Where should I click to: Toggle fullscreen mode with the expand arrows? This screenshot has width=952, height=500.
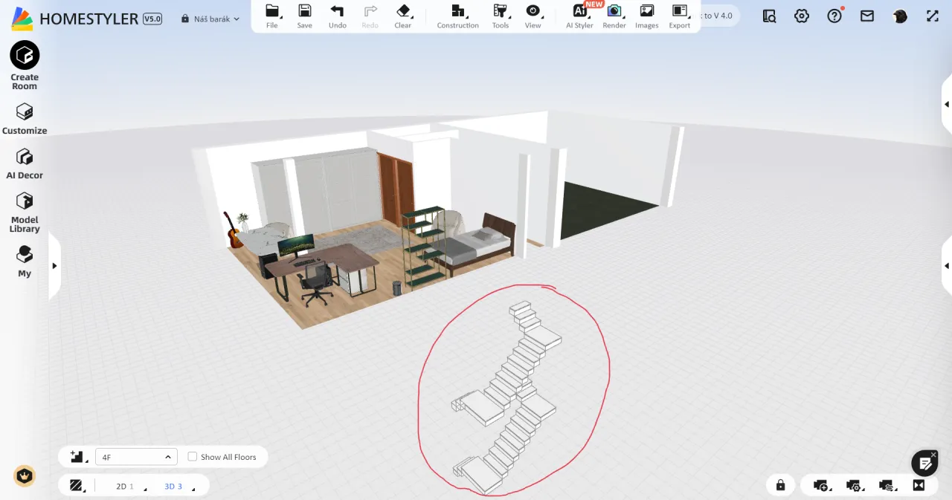pyautogui.click(x=933, y=16)
